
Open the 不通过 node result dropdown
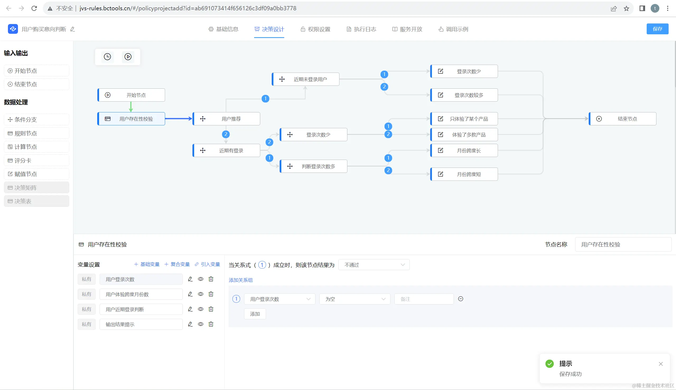tap(374, 265)
